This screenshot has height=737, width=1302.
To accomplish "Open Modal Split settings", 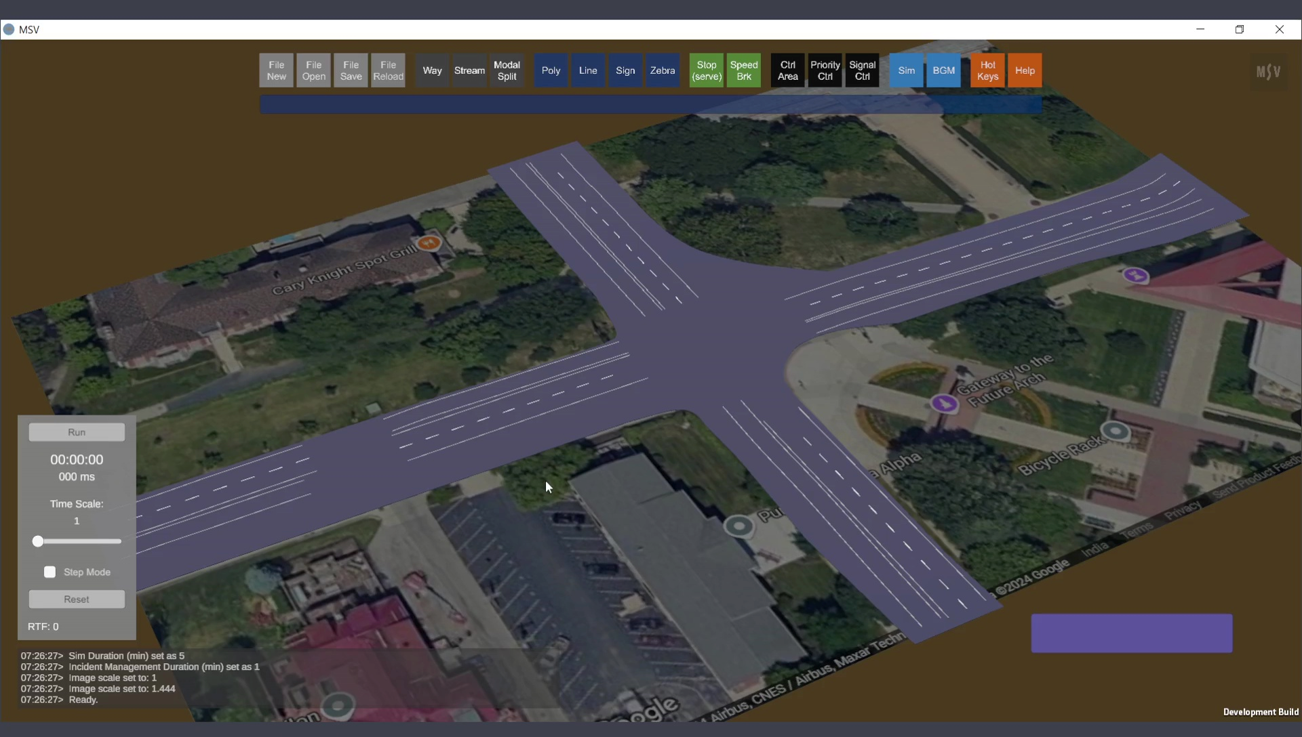I will click(507, 70).
